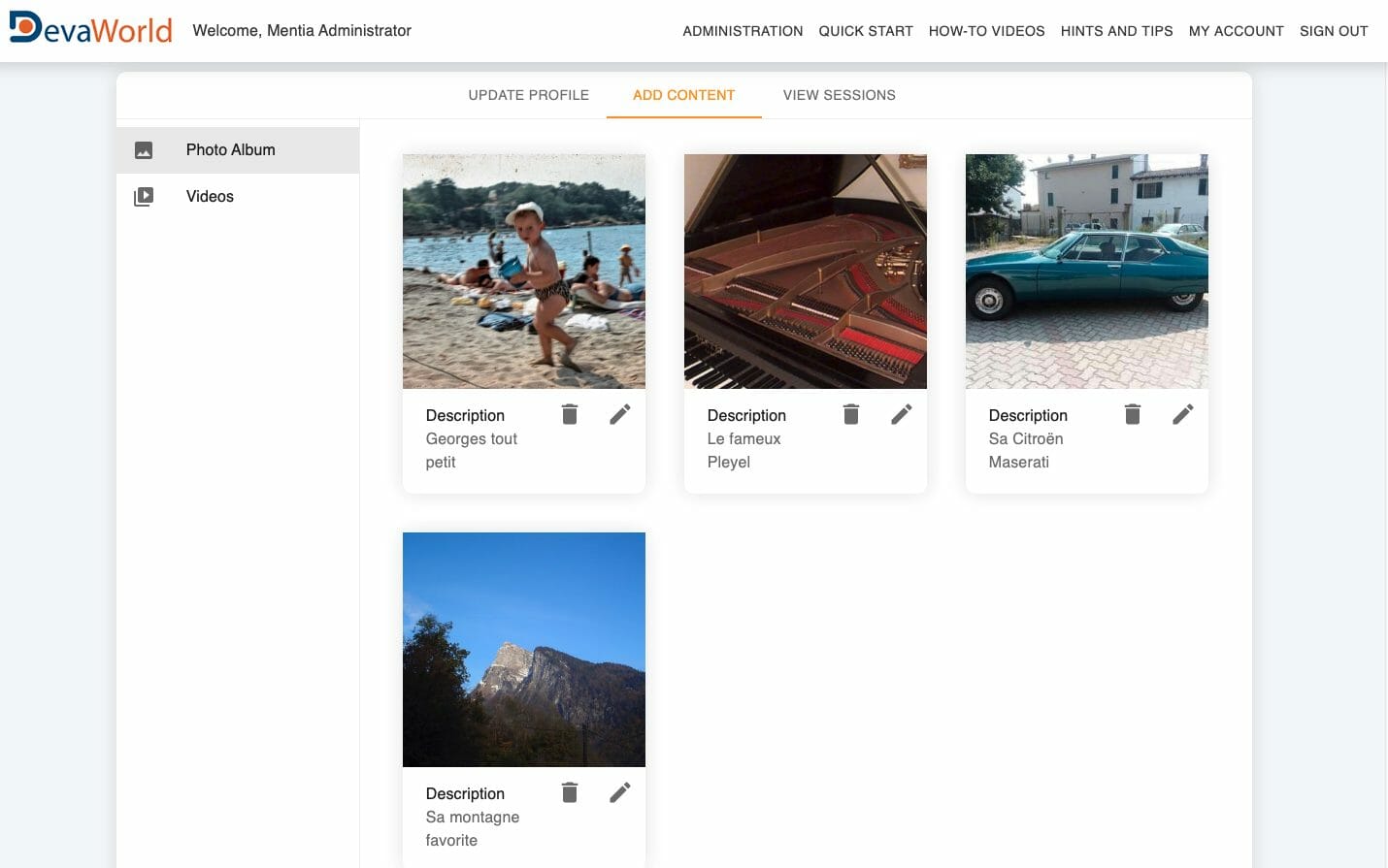The width and height of the screenshot is (1388, 868).
Task: Select Videos in sidebar
Action: pos(238,197)
